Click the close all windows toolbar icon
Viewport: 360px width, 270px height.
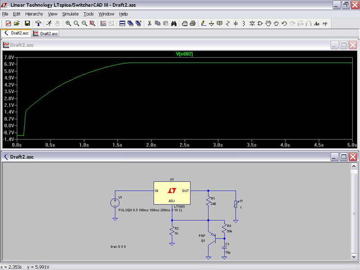[x=139, y=23]
